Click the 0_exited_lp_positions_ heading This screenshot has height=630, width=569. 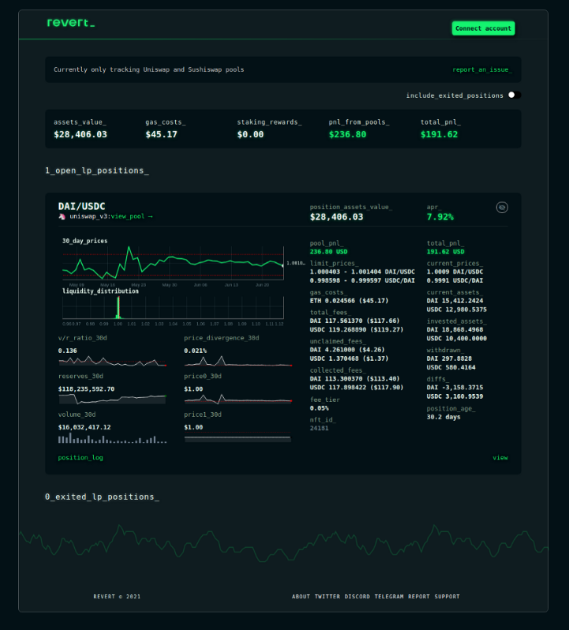point(102,497)
